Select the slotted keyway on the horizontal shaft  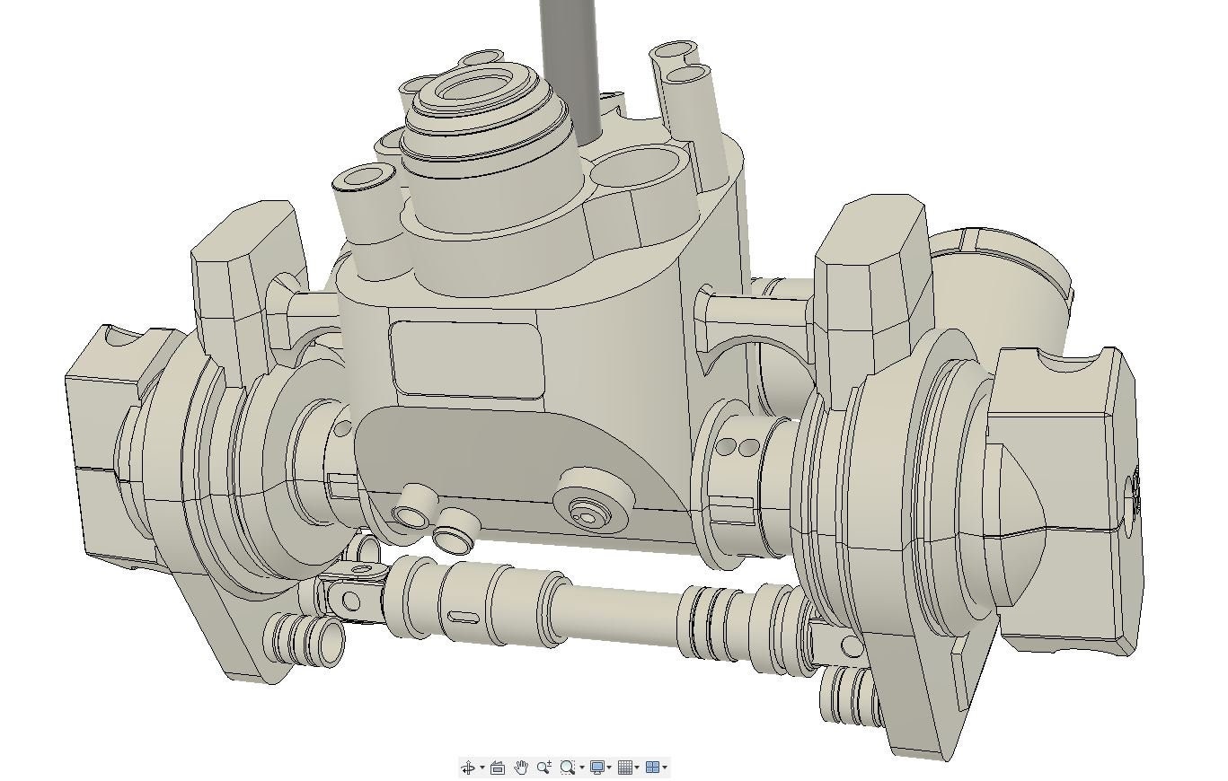pyautogui.click(x=464, y=616)
